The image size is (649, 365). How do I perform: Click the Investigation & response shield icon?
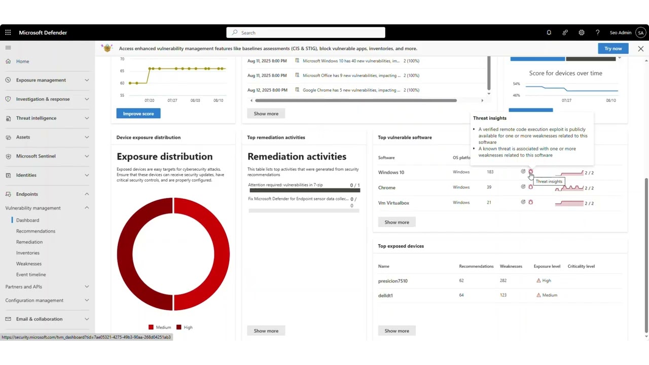8,99
